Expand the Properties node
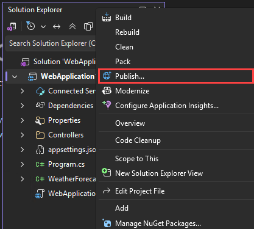 (23, 120)
